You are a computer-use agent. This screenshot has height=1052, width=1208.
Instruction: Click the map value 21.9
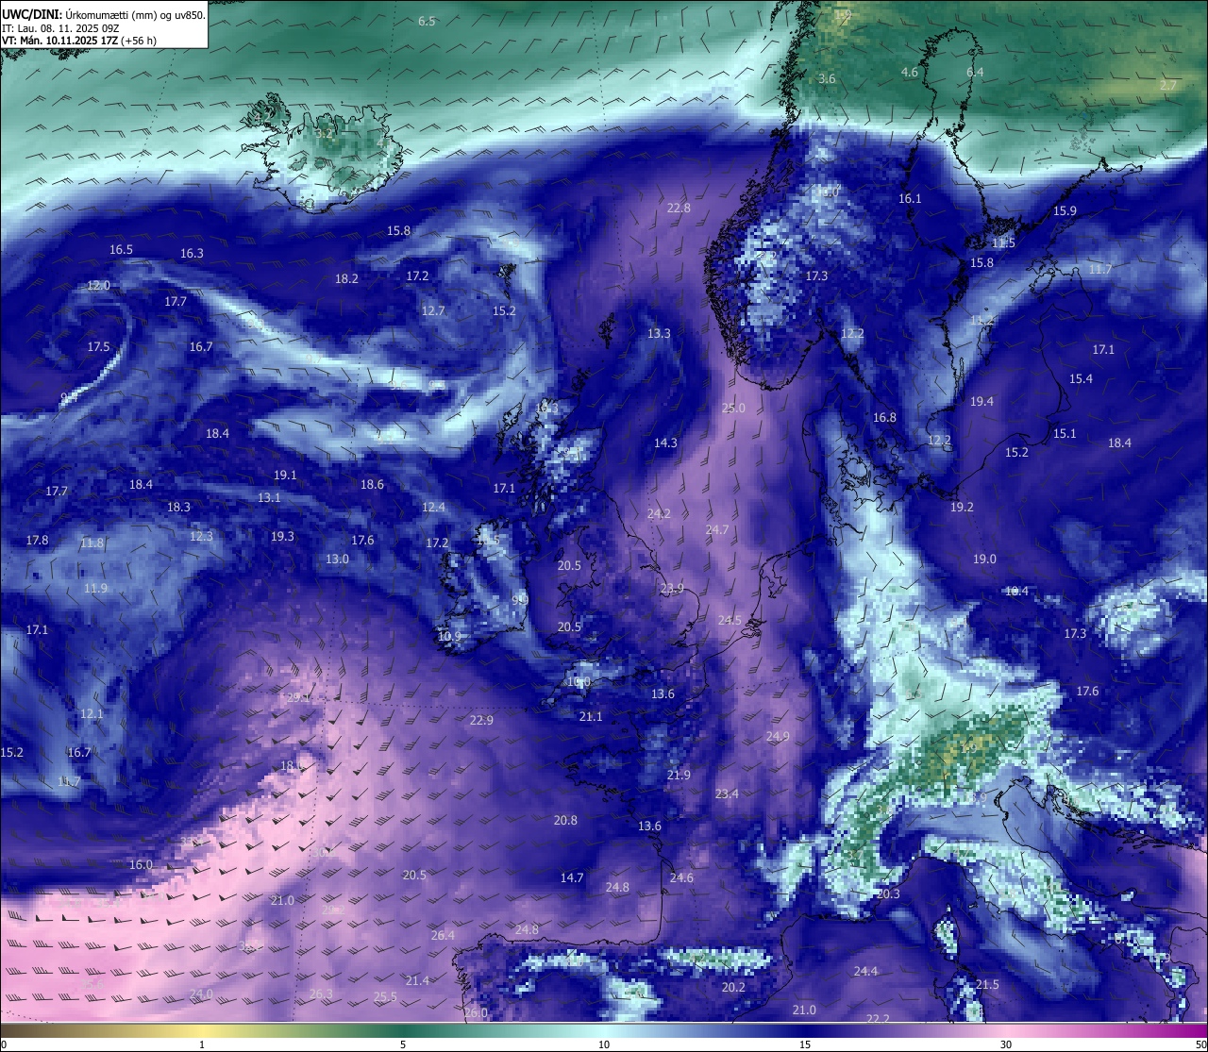click(679, 775)
